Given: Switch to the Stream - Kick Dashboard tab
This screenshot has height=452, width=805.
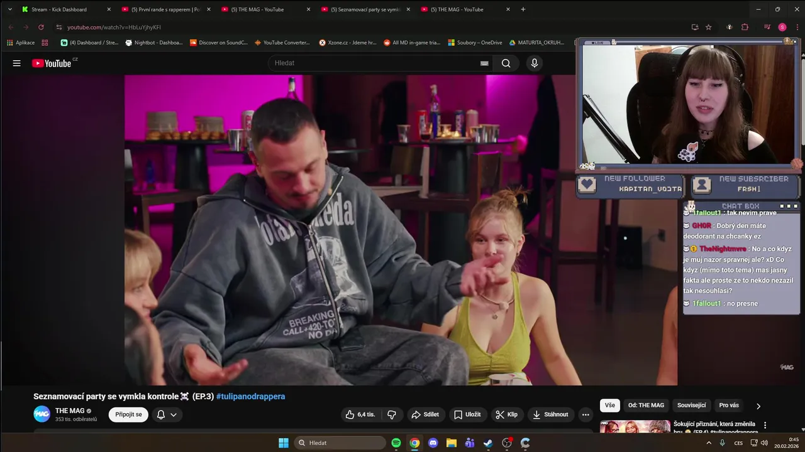Looking at the screenshot, I should 66,9.
